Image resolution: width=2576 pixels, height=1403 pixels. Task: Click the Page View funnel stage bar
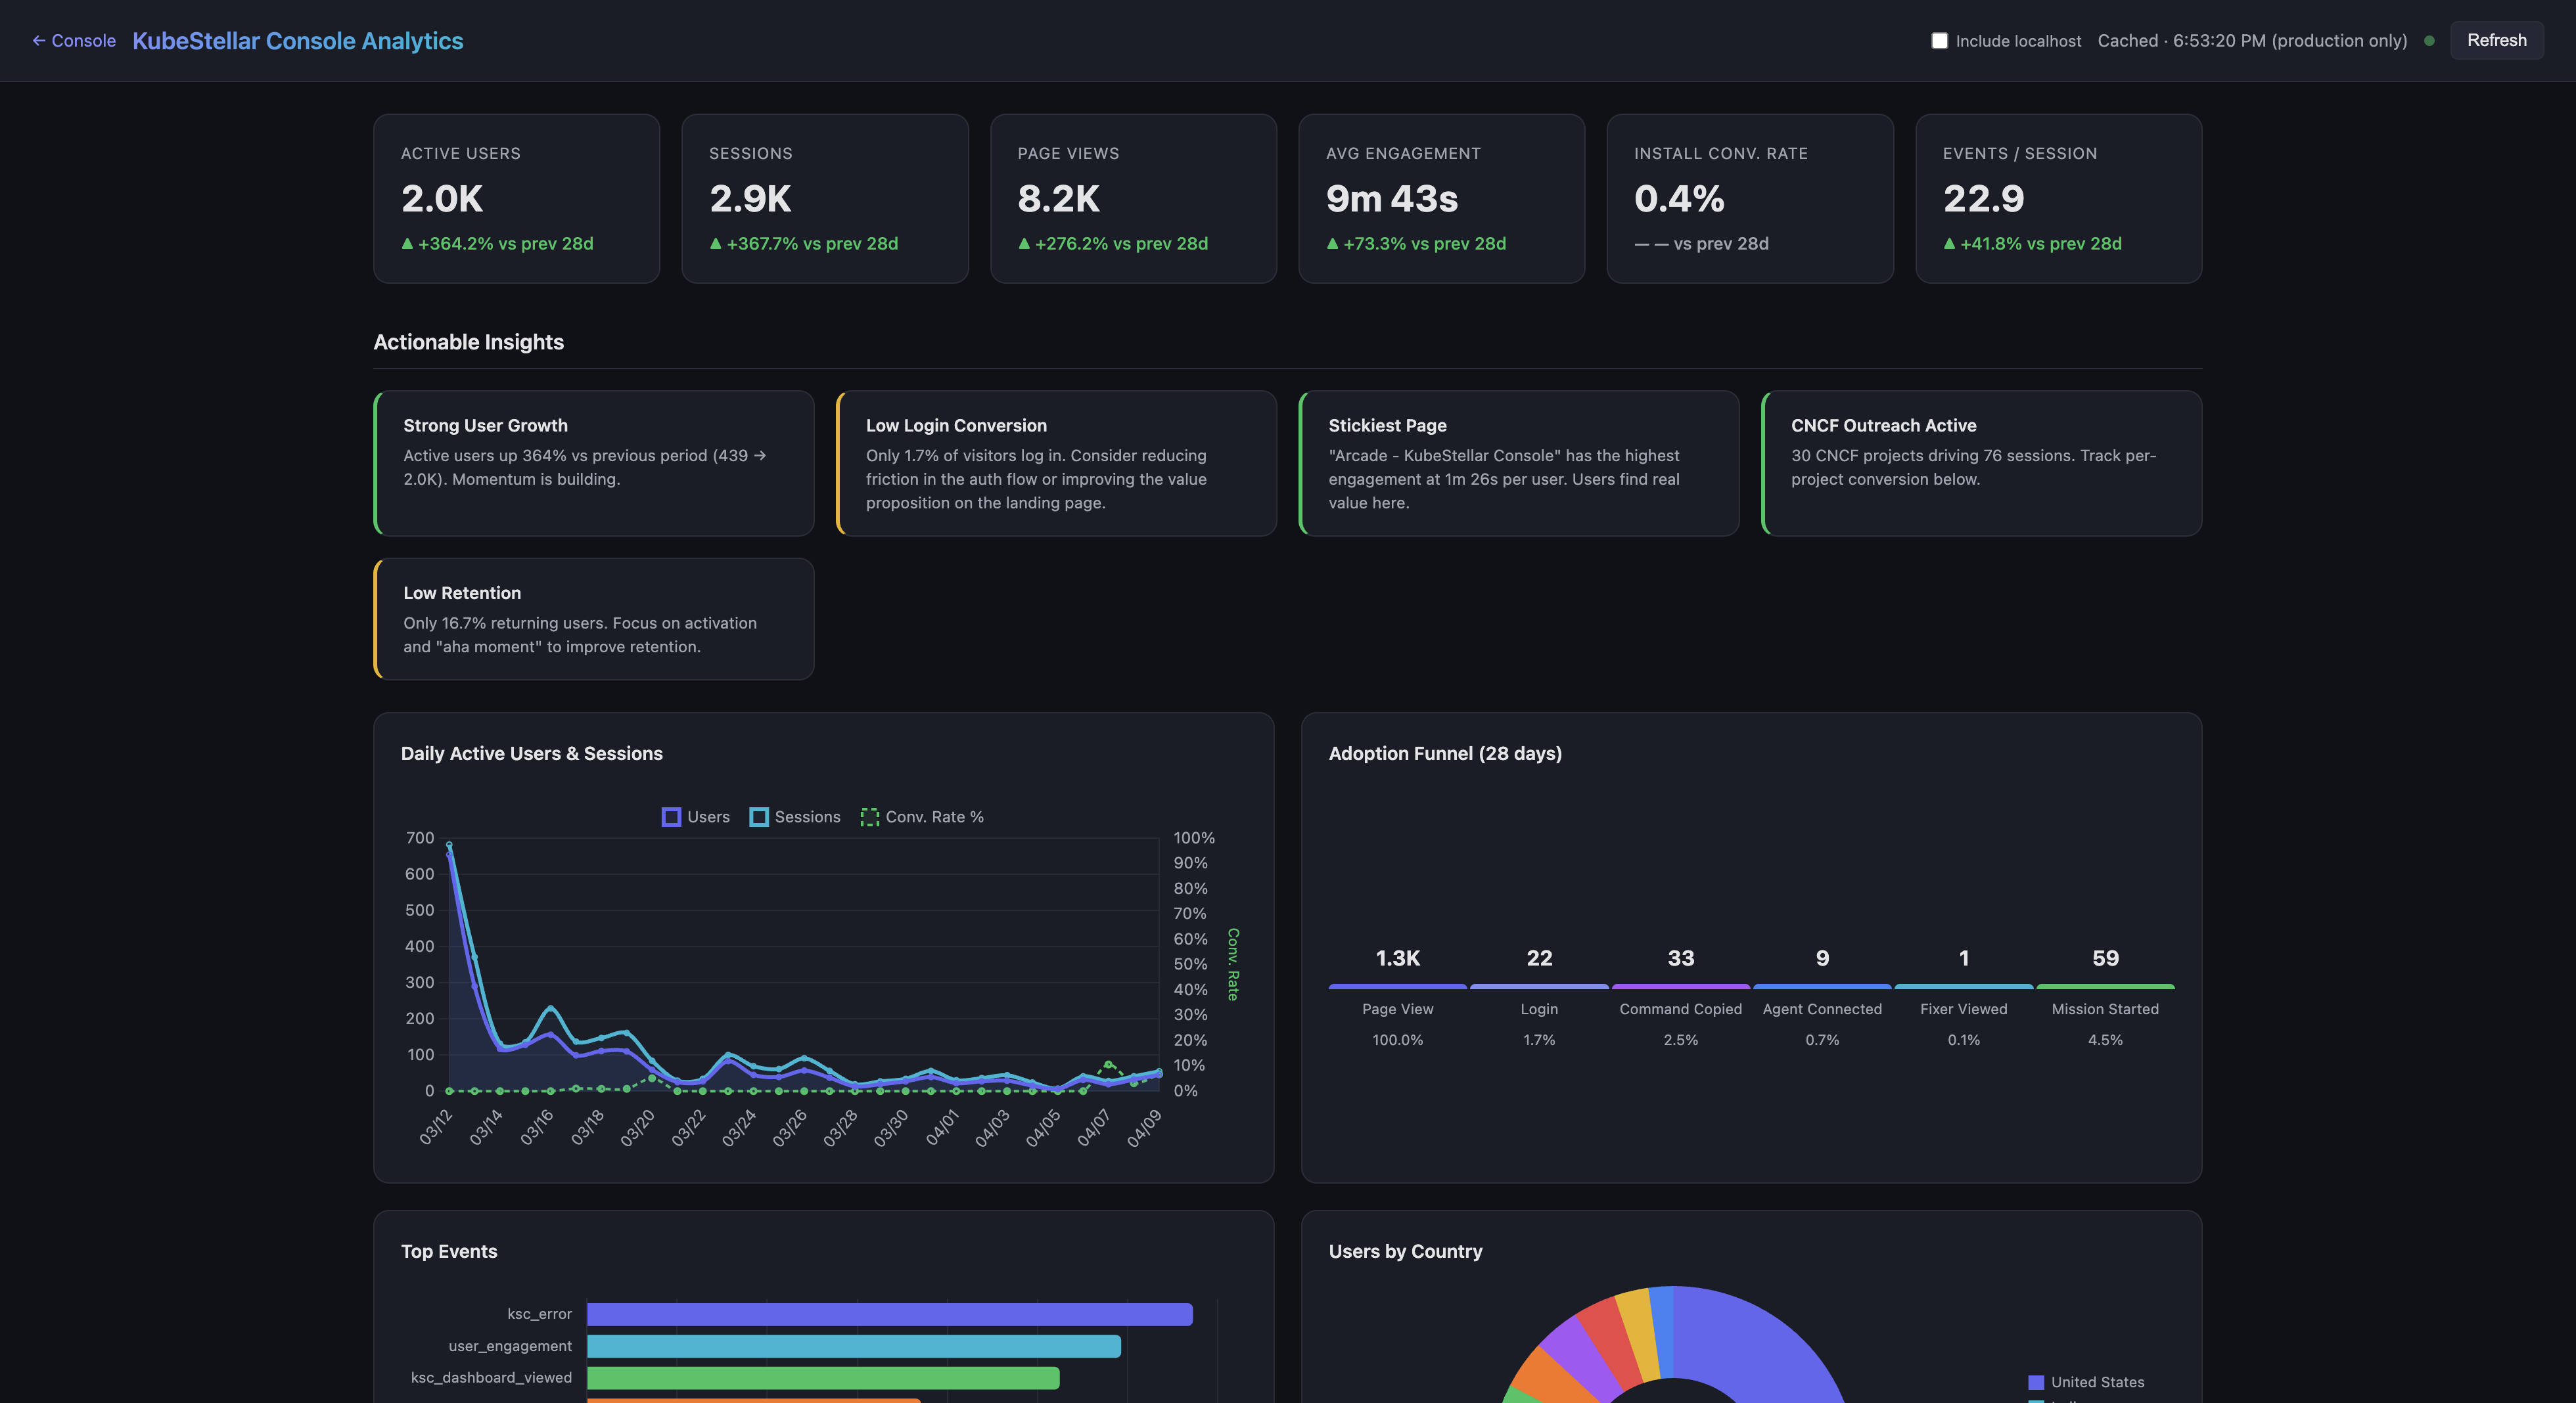1397,987
